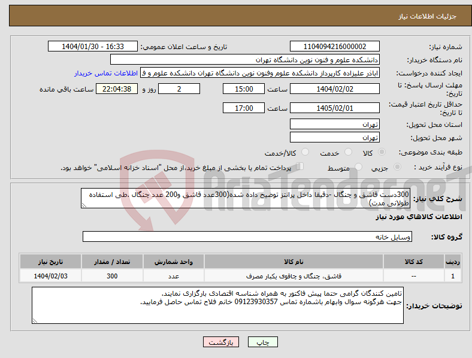Click the remaining time field 22:04:38
This screenshot has width=472, height=358.
click(117, 89)
